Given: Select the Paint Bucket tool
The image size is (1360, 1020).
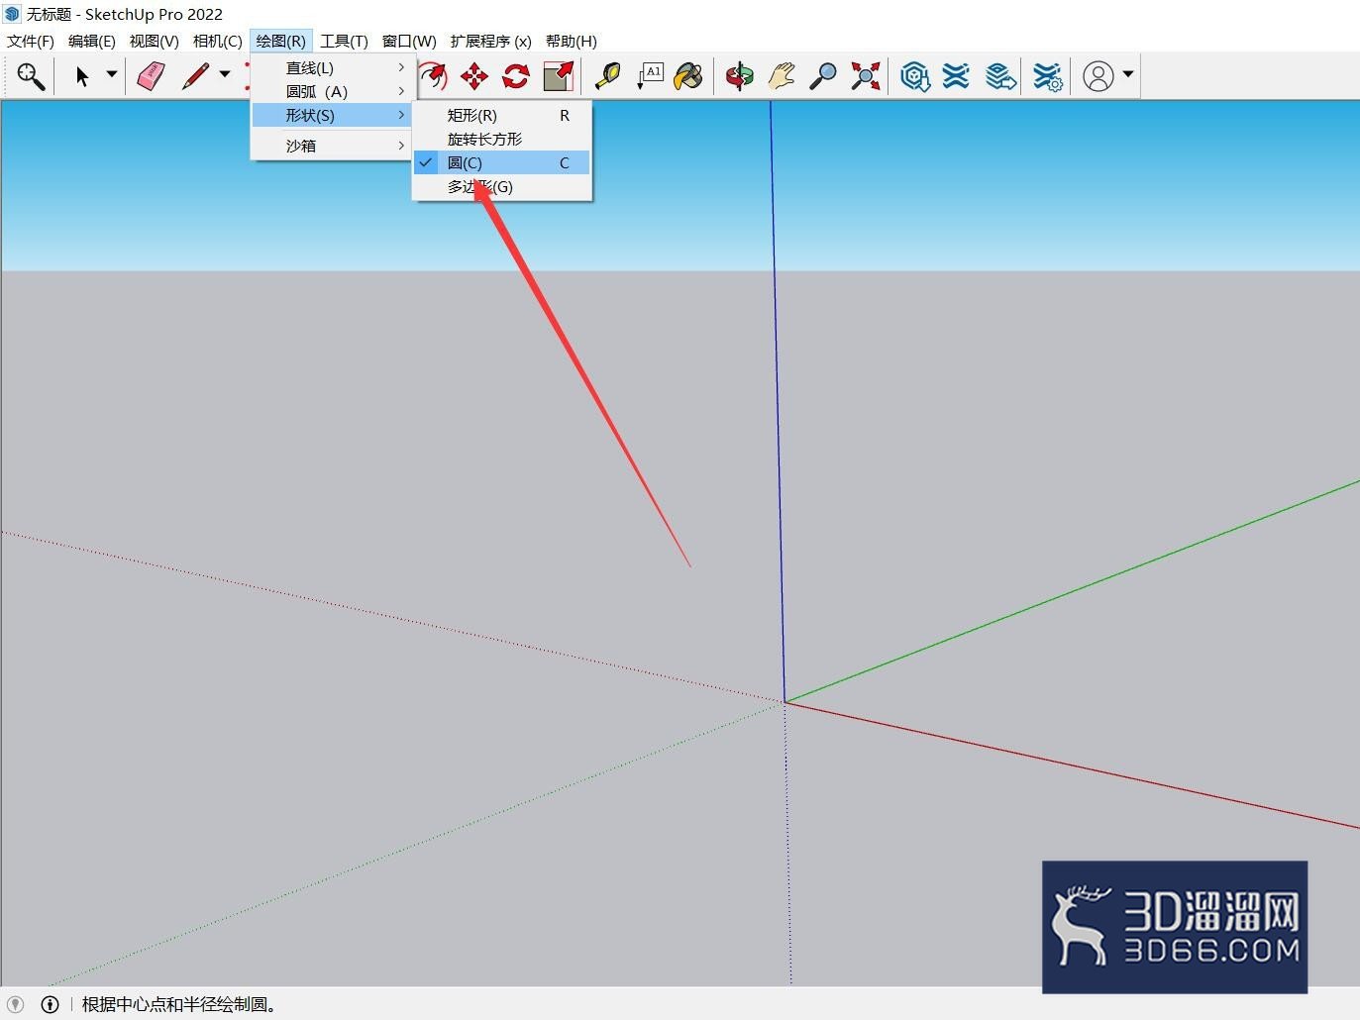Looking at the screenshot, I should coord(688,76).
